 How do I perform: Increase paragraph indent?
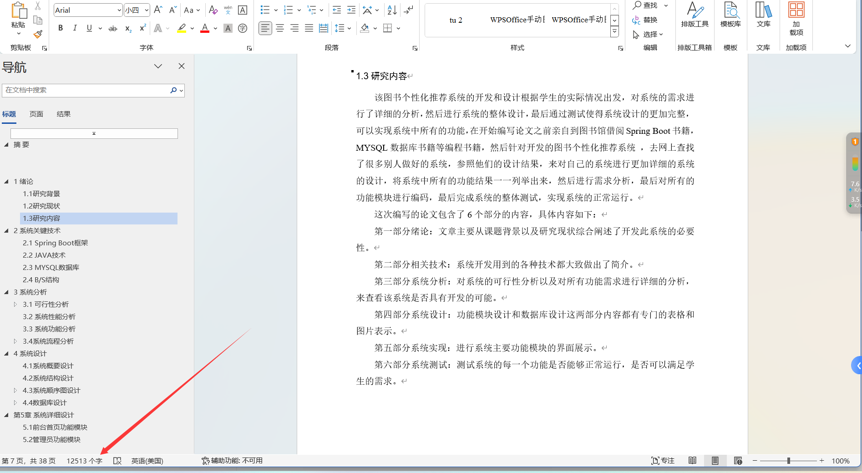[x=351, y=10]
